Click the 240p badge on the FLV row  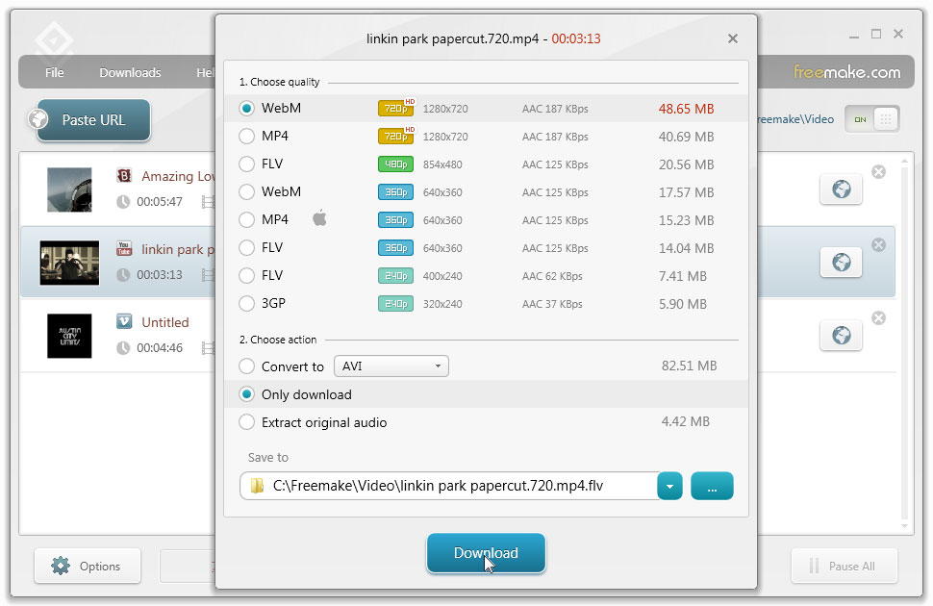395,276
